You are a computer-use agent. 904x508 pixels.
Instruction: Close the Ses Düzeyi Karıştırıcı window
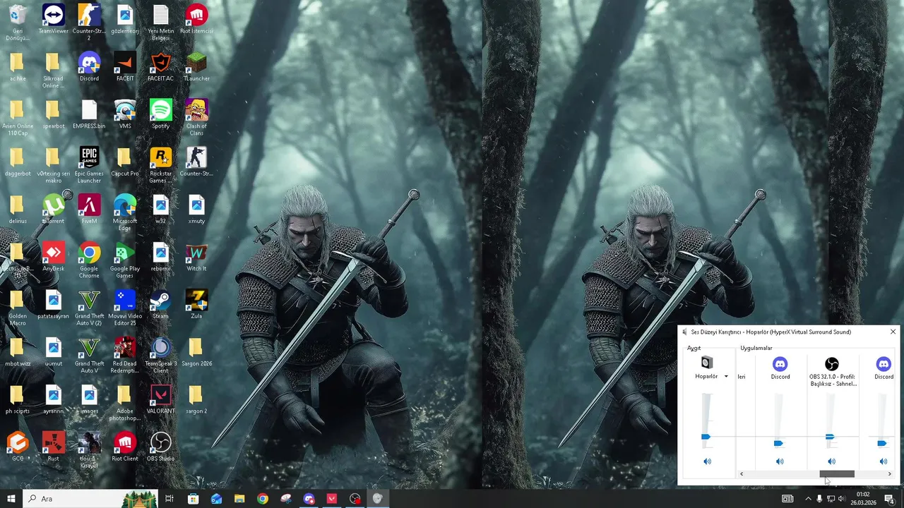click(x=893, y=332)
